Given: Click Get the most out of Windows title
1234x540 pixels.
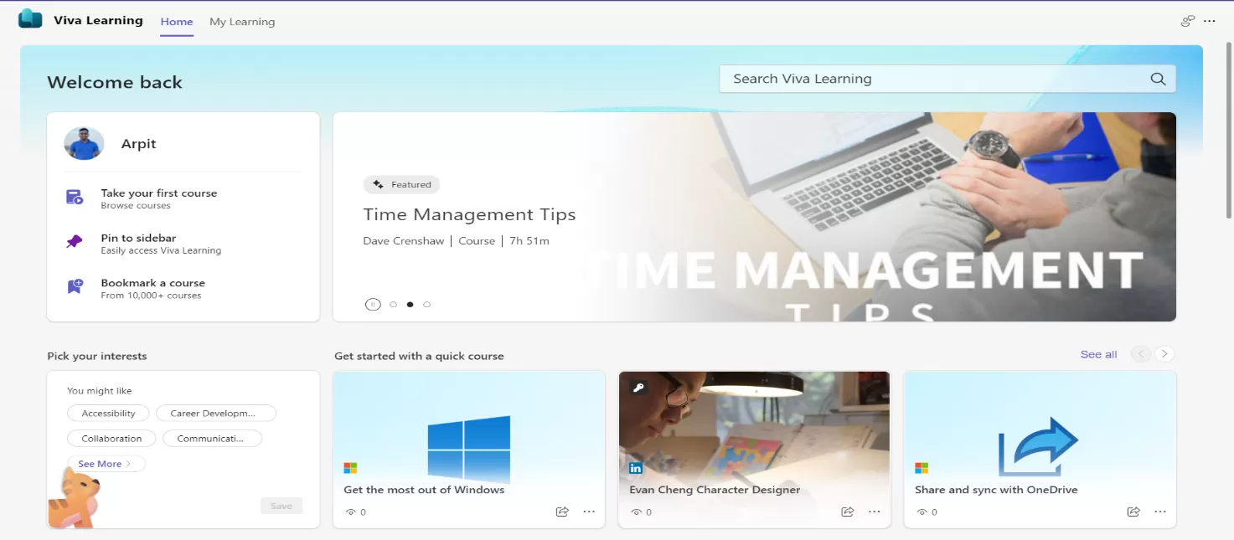Looking at the screenshot, I should pos(424,490).
